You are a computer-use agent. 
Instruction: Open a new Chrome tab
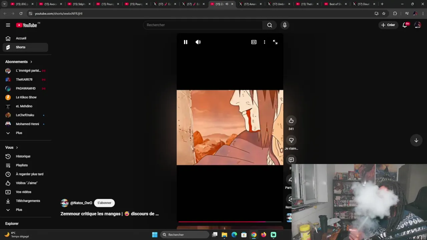(382, 4)
